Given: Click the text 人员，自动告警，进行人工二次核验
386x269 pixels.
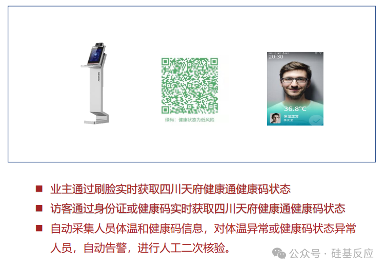Looking at the screenshot, I should (140, 247).
